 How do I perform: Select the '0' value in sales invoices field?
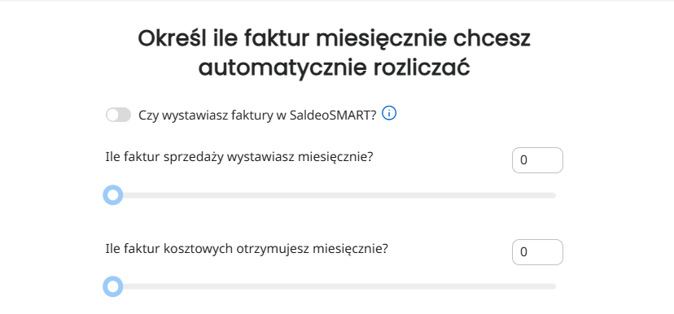click(523, 160)
